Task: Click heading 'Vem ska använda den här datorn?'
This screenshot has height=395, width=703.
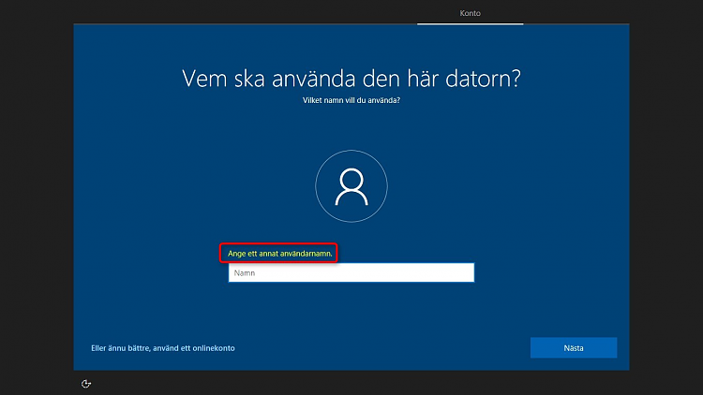Action: (351, 79)
